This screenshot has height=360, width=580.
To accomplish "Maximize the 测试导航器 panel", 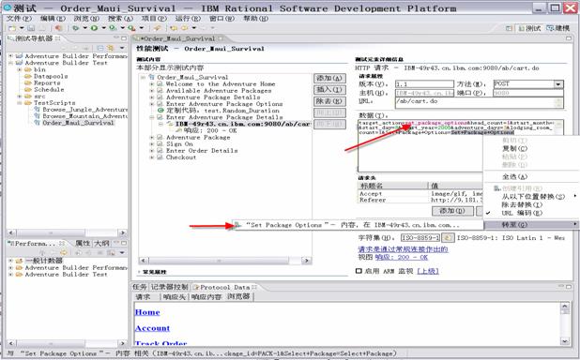I will click(124, 38).
